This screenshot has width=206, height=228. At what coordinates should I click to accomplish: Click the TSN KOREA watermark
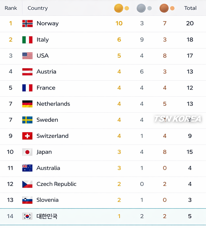(178, 119)
